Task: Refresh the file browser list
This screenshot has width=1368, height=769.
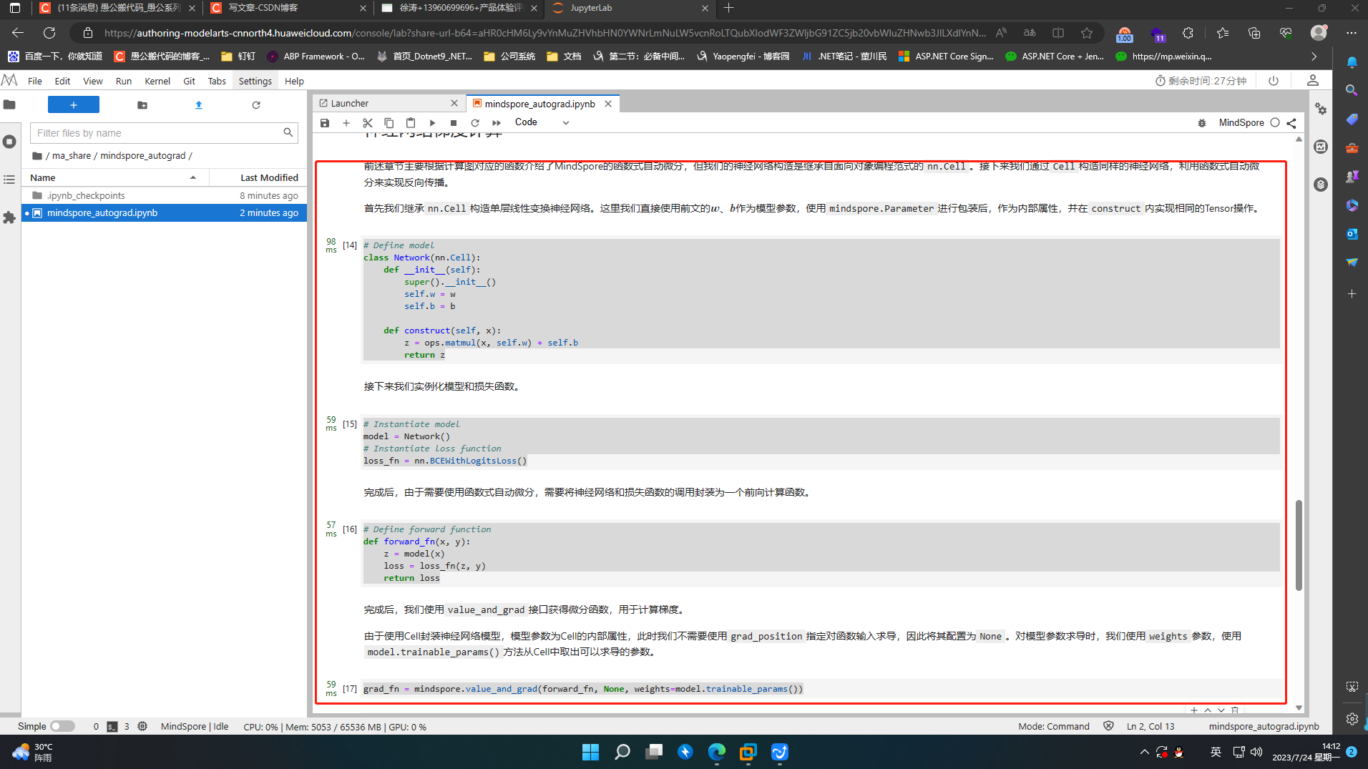Action: pyautogui.click(x=256, y=105)
